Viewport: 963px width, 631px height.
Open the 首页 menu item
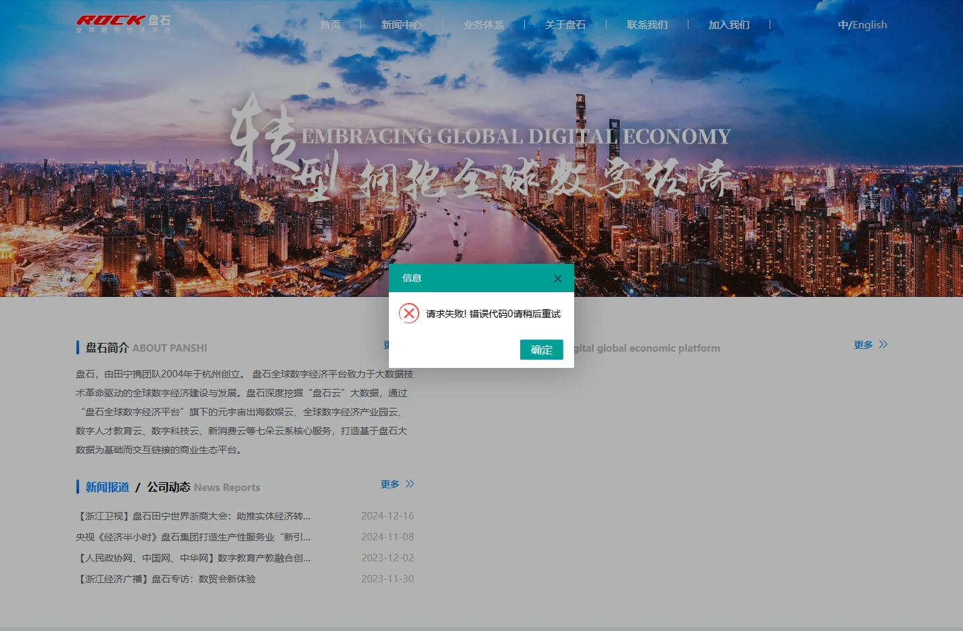pyautogui.click(x=330, y=25)
